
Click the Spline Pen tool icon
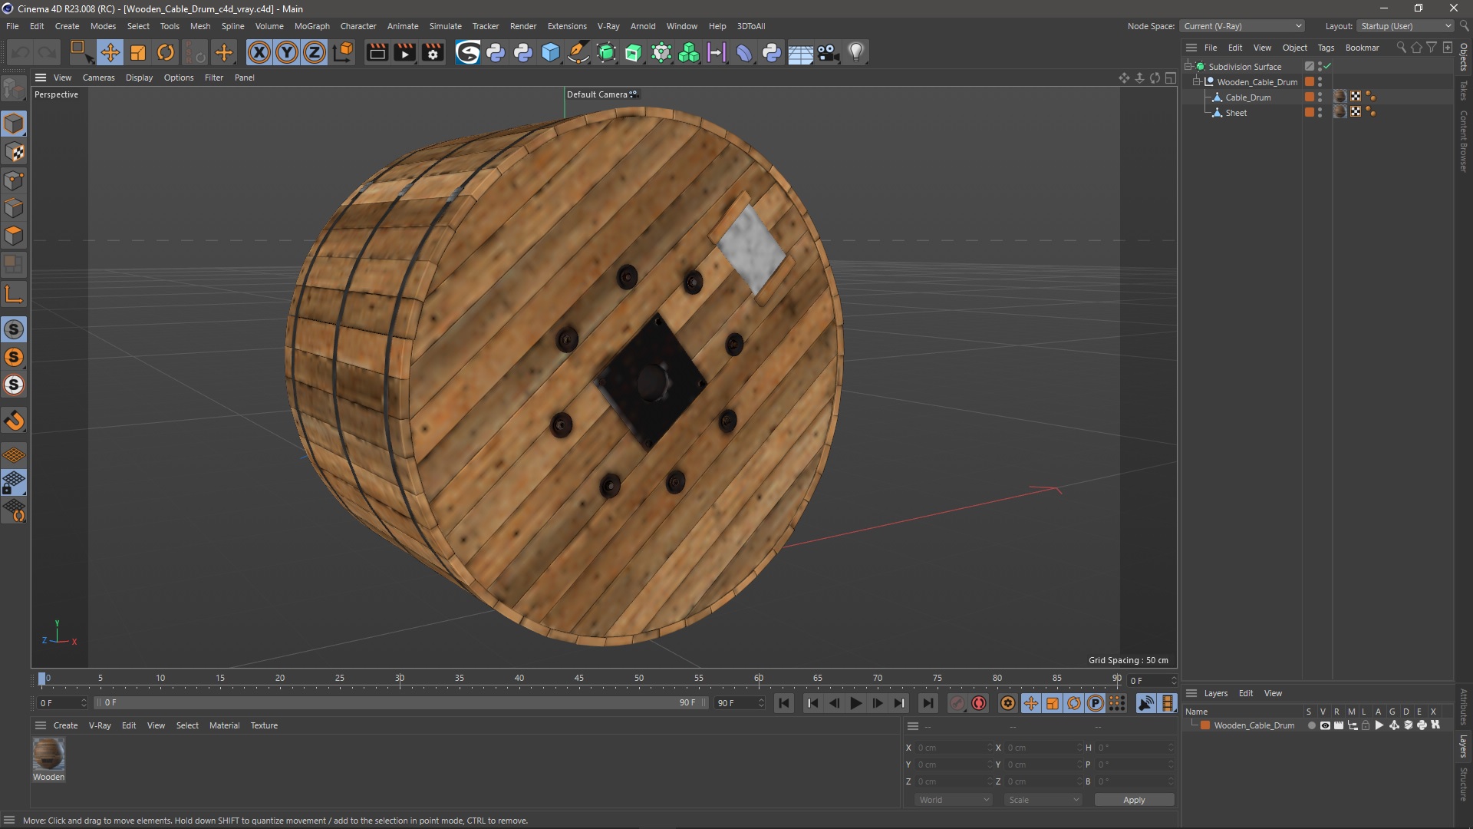[x=578, y=52]
